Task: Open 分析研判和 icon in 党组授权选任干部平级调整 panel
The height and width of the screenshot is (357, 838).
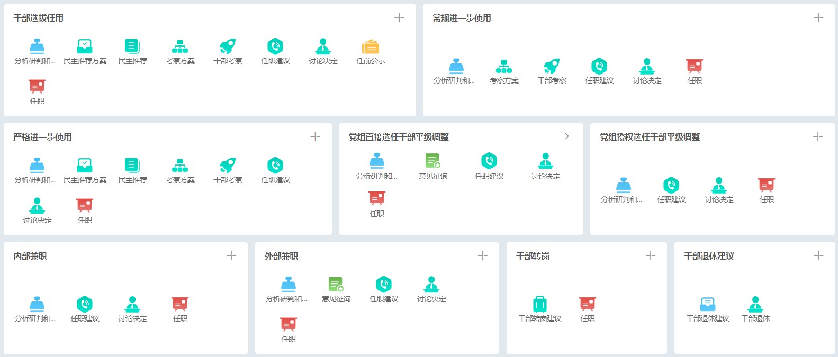Action: [624, 185]
